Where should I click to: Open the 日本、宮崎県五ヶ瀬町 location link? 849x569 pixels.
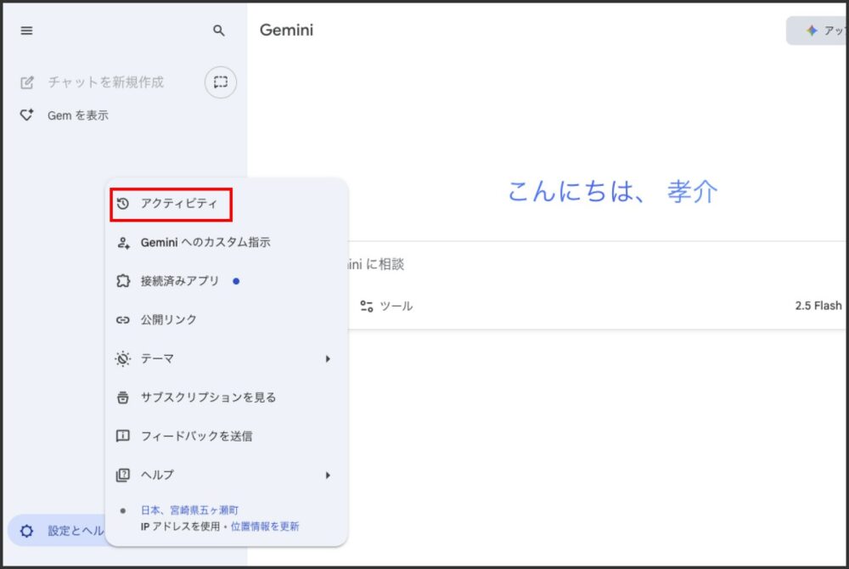[x=189, y=510]
